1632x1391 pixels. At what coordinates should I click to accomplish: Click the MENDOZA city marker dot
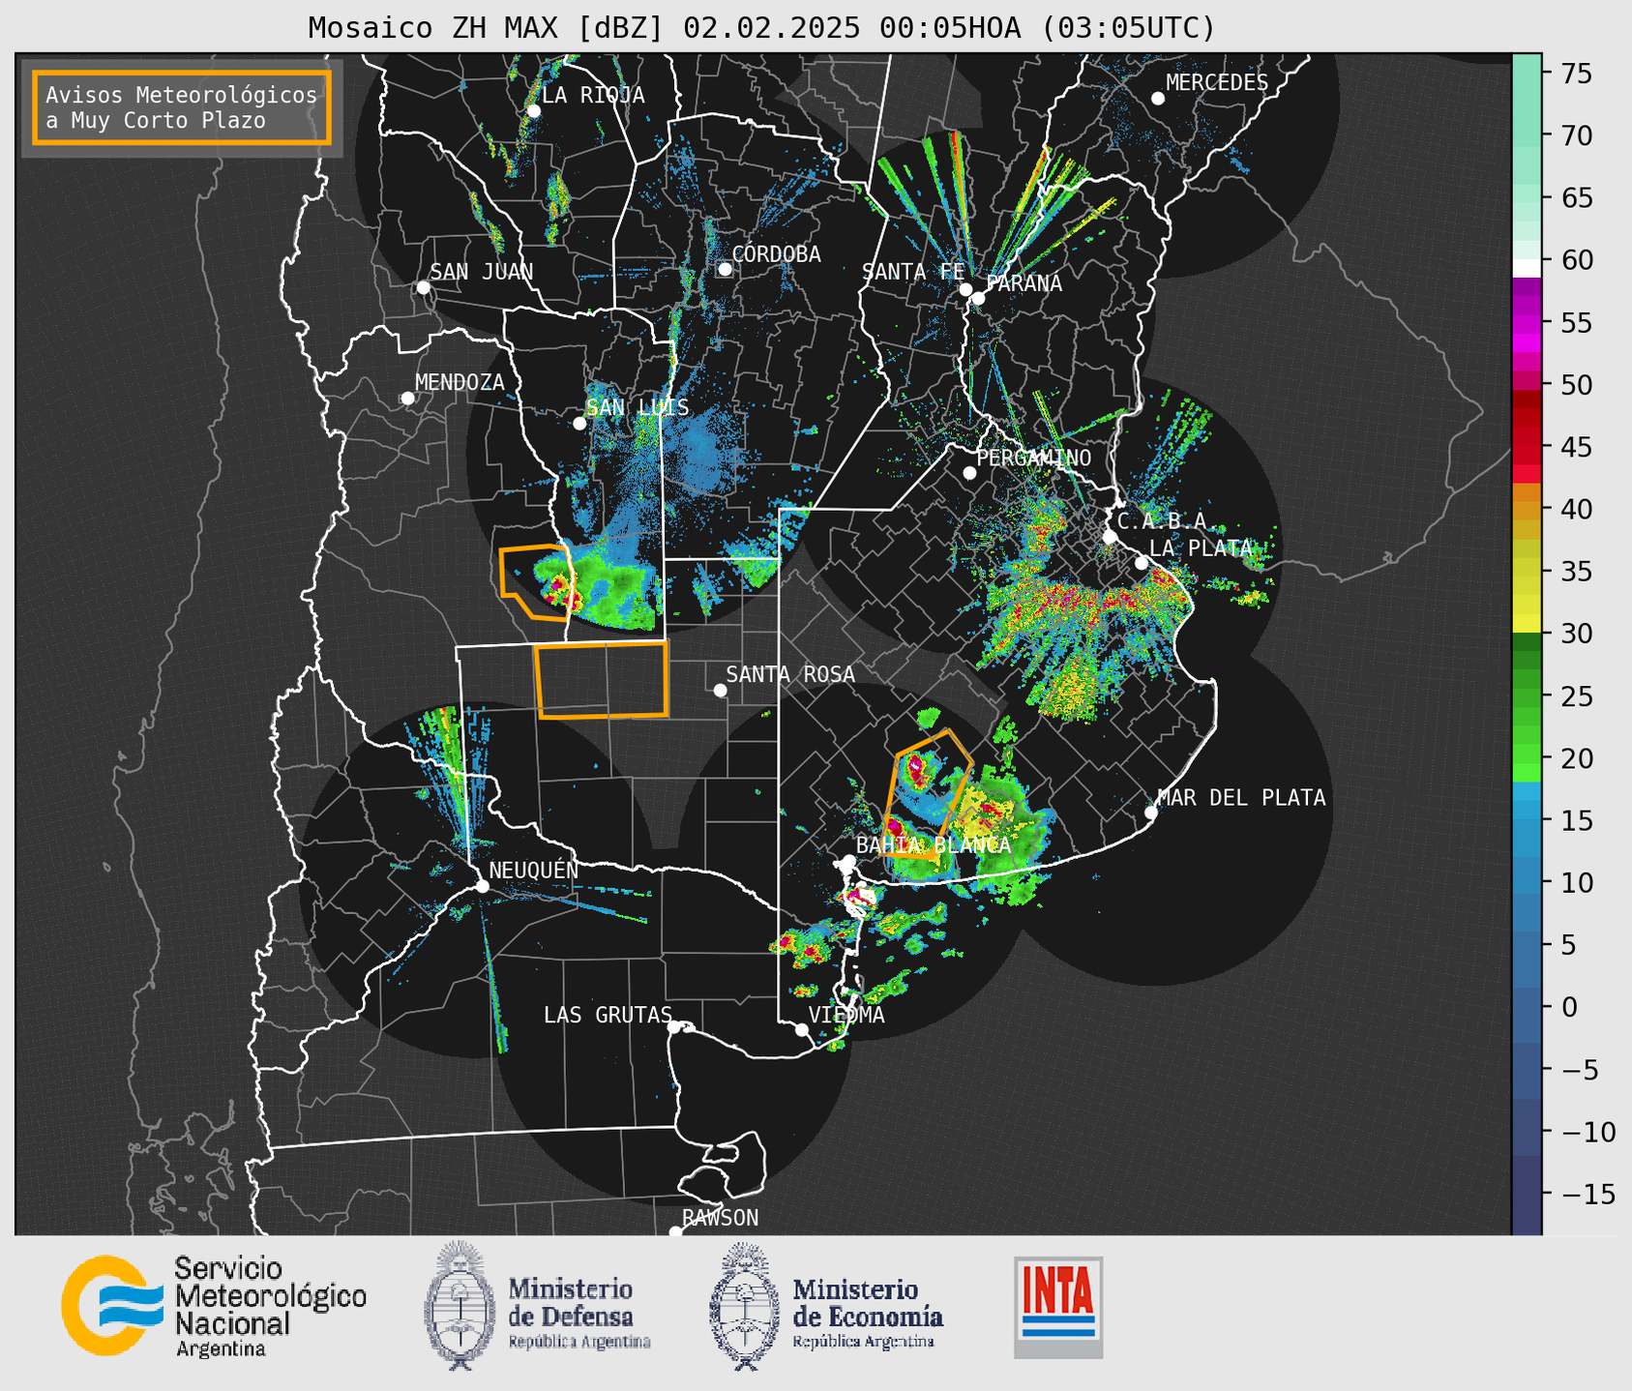click(407, 399)
